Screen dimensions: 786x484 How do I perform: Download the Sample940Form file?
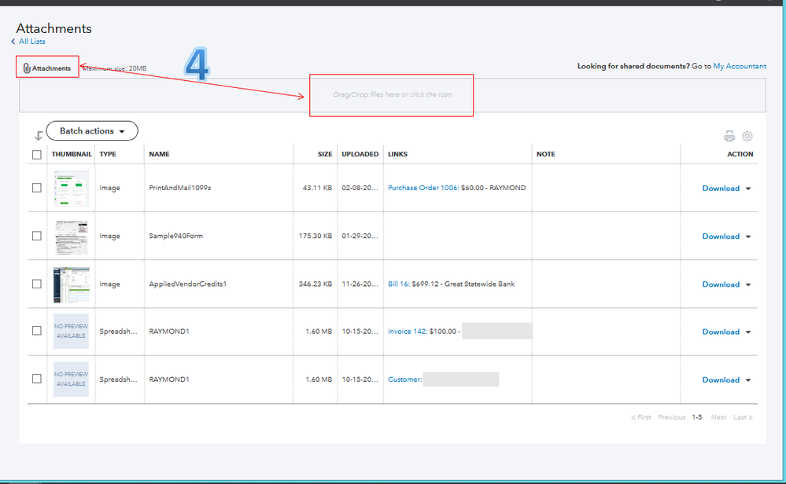pyautogui.click(x=721, y=236)
